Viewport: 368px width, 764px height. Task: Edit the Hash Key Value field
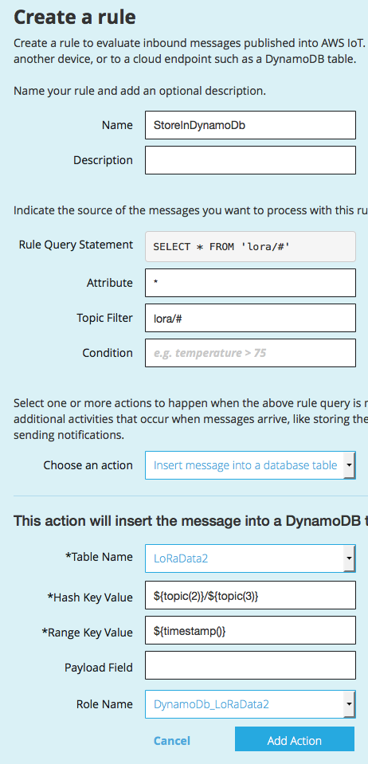coord(250,595)
